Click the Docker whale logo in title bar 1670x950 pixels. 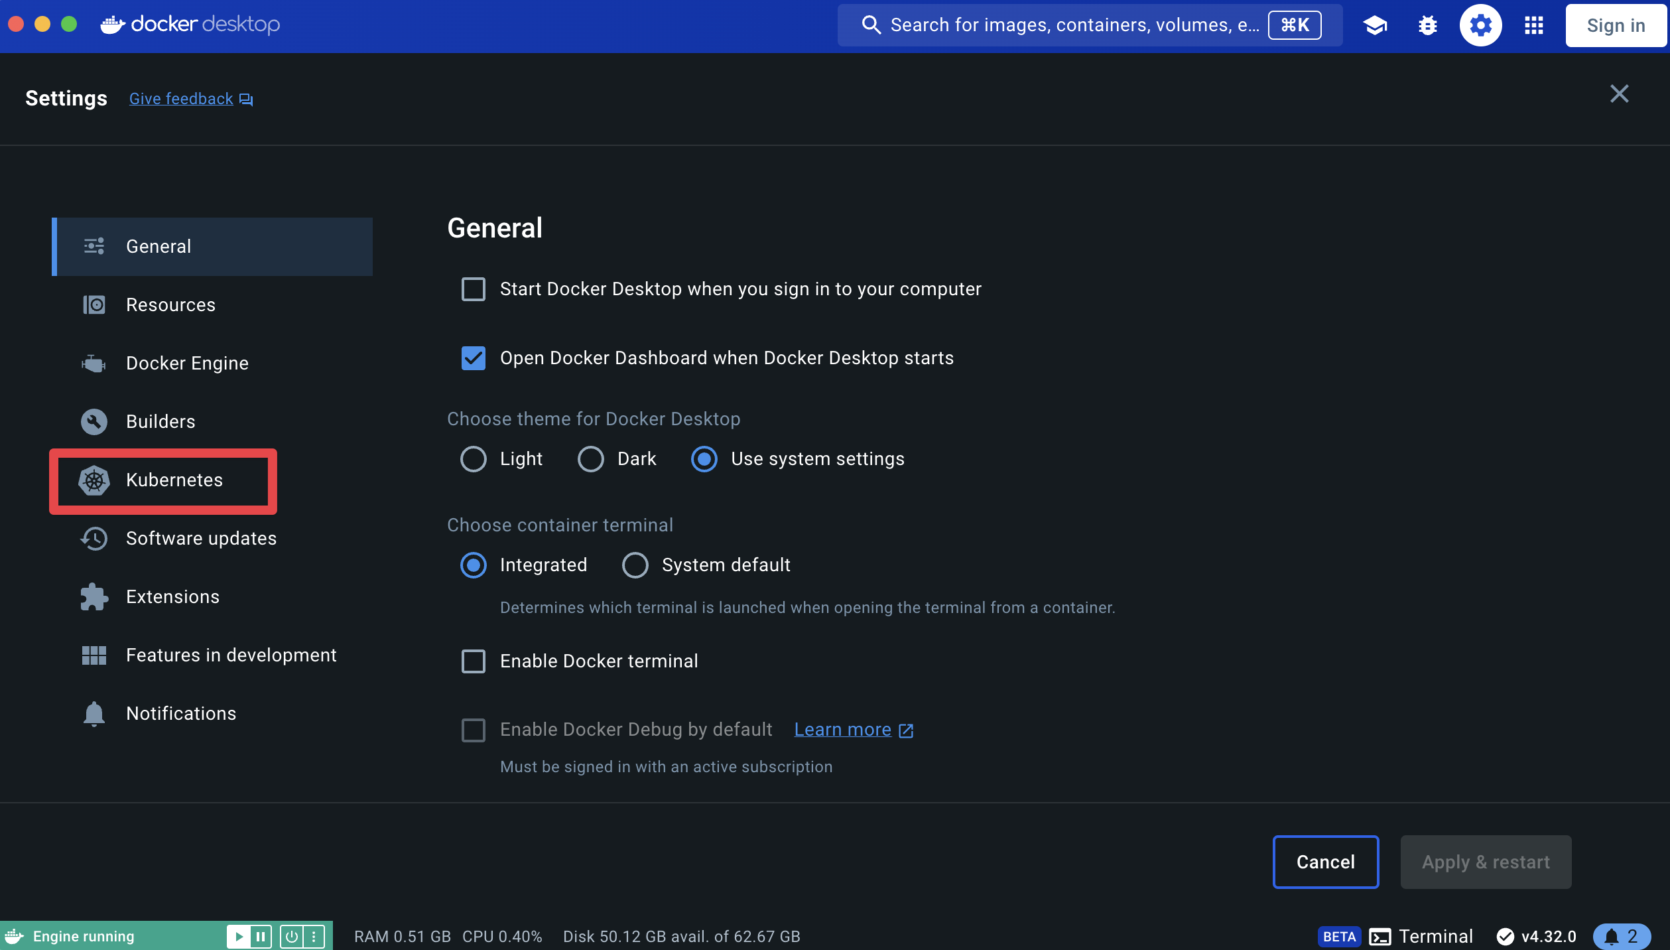pos(113,25)
